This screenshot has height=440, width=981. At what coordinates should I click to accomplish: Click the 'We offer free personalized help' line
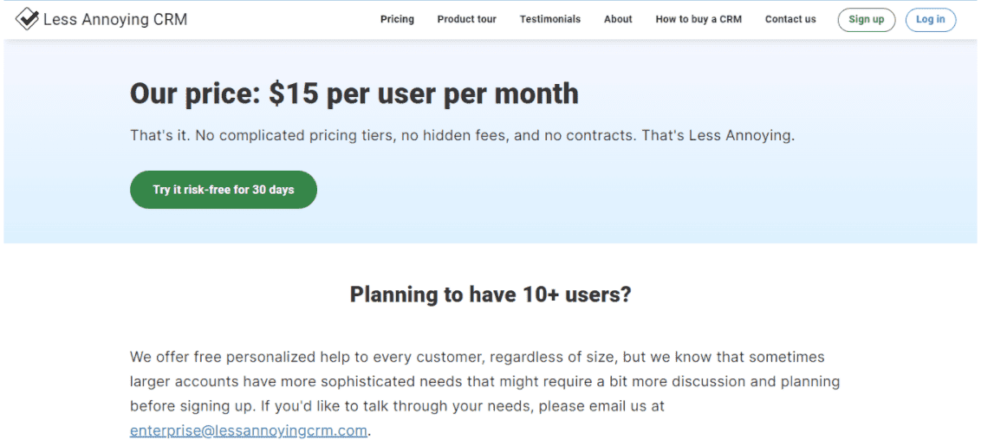point(478,358)
